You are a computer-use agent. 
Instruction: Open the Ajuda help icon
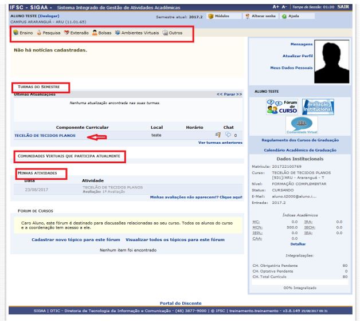284,17
